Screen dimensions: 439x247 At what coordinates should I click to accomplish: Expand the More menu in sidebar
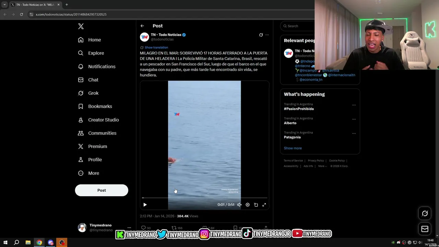click(88, 173)
